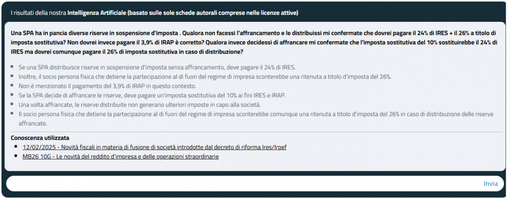Click the "basato sulle sole schede autorali" note
The width and height of the screenshot is (507, 199).
click(213, 13)
